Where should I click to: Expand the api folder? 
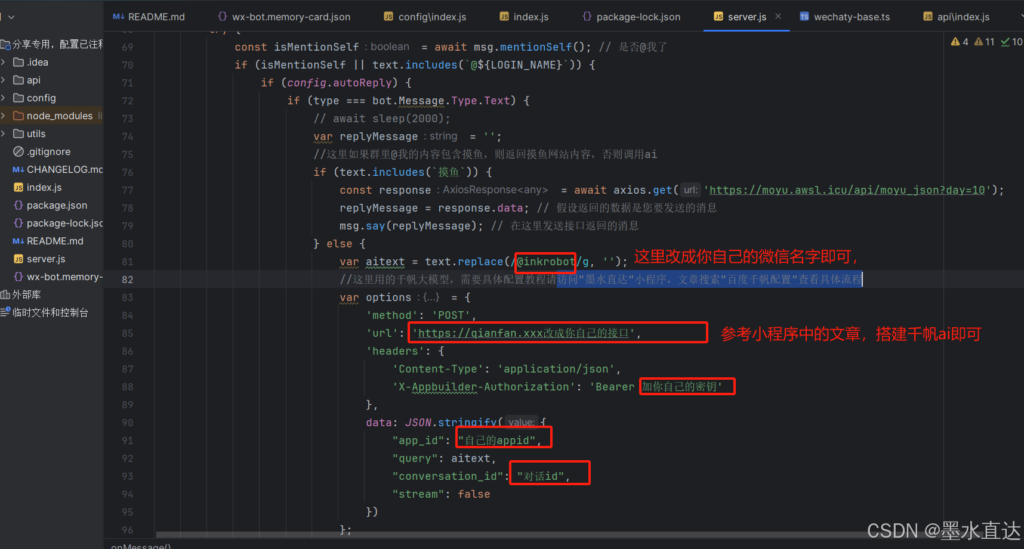point(4,80)
